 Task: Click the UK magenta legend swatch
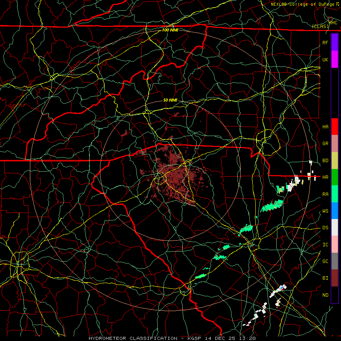click(335, 59)
